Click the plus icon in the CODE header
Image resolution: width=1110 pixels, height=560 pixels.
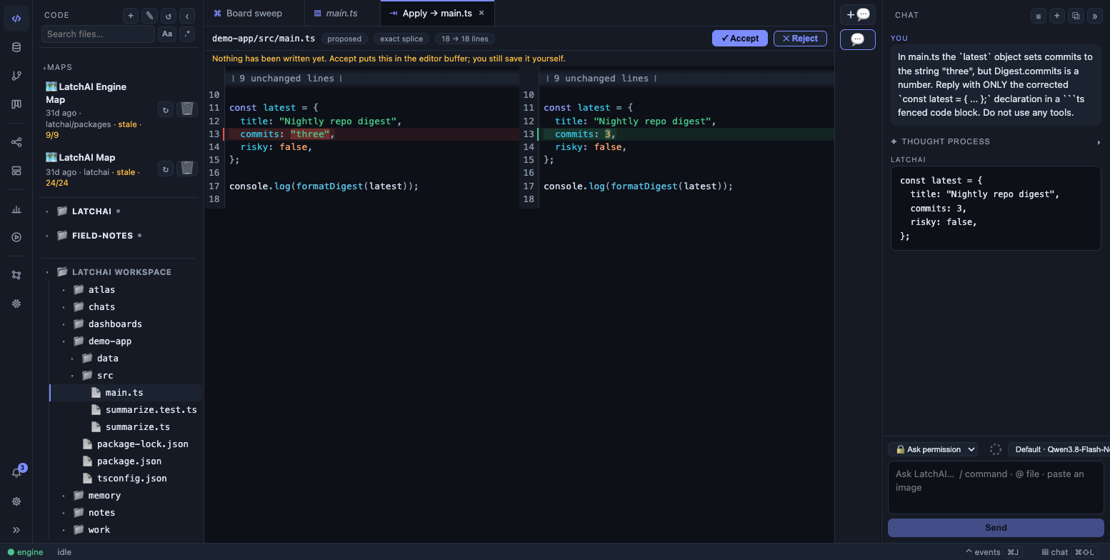(131, 16)
